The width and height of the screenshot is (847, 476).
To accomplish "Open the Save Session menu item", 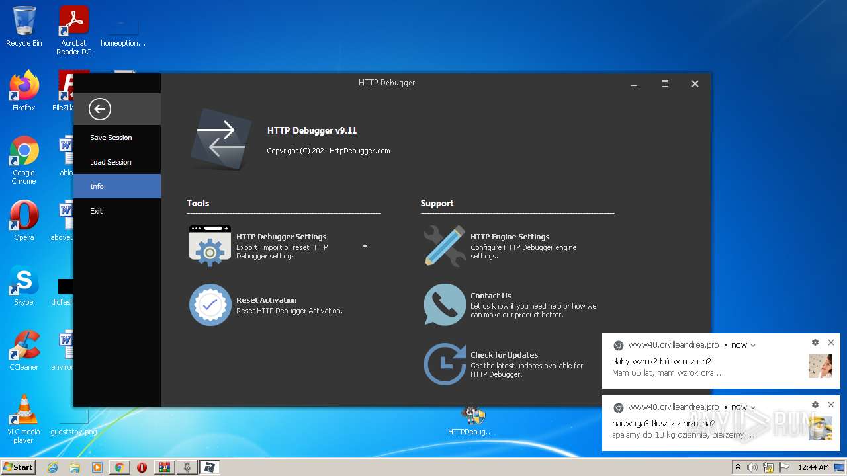I will pos(117,138).
